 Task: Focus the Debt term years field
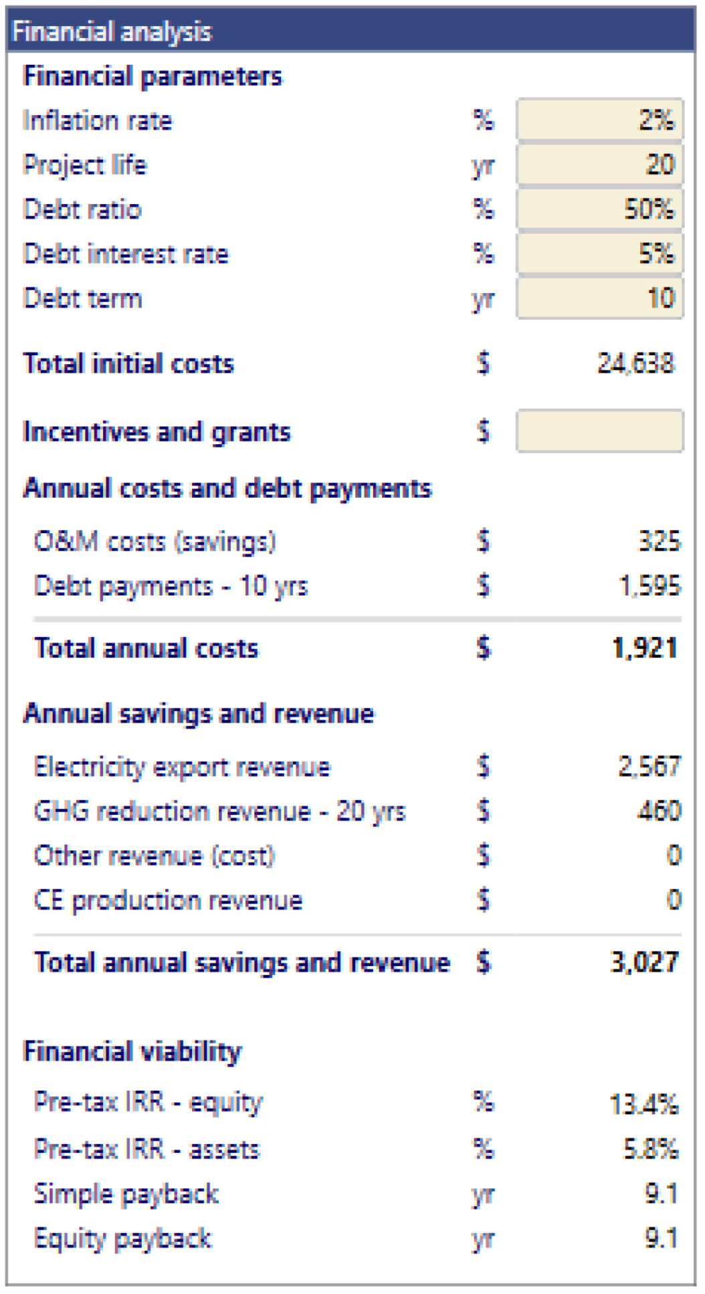pyautogui.click(x=599, y=298)
